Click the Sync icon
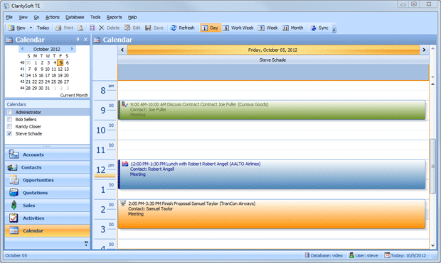 (x=314, y=28)
